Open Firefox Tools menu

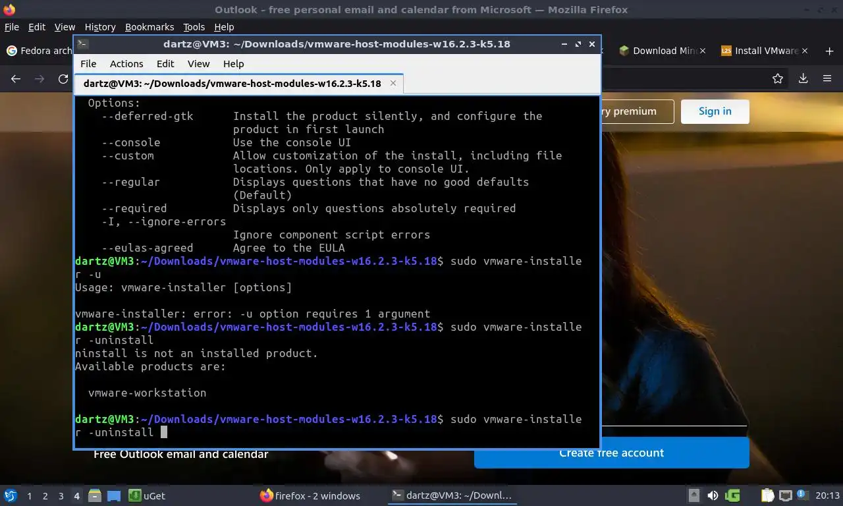(x=194, y=27)
